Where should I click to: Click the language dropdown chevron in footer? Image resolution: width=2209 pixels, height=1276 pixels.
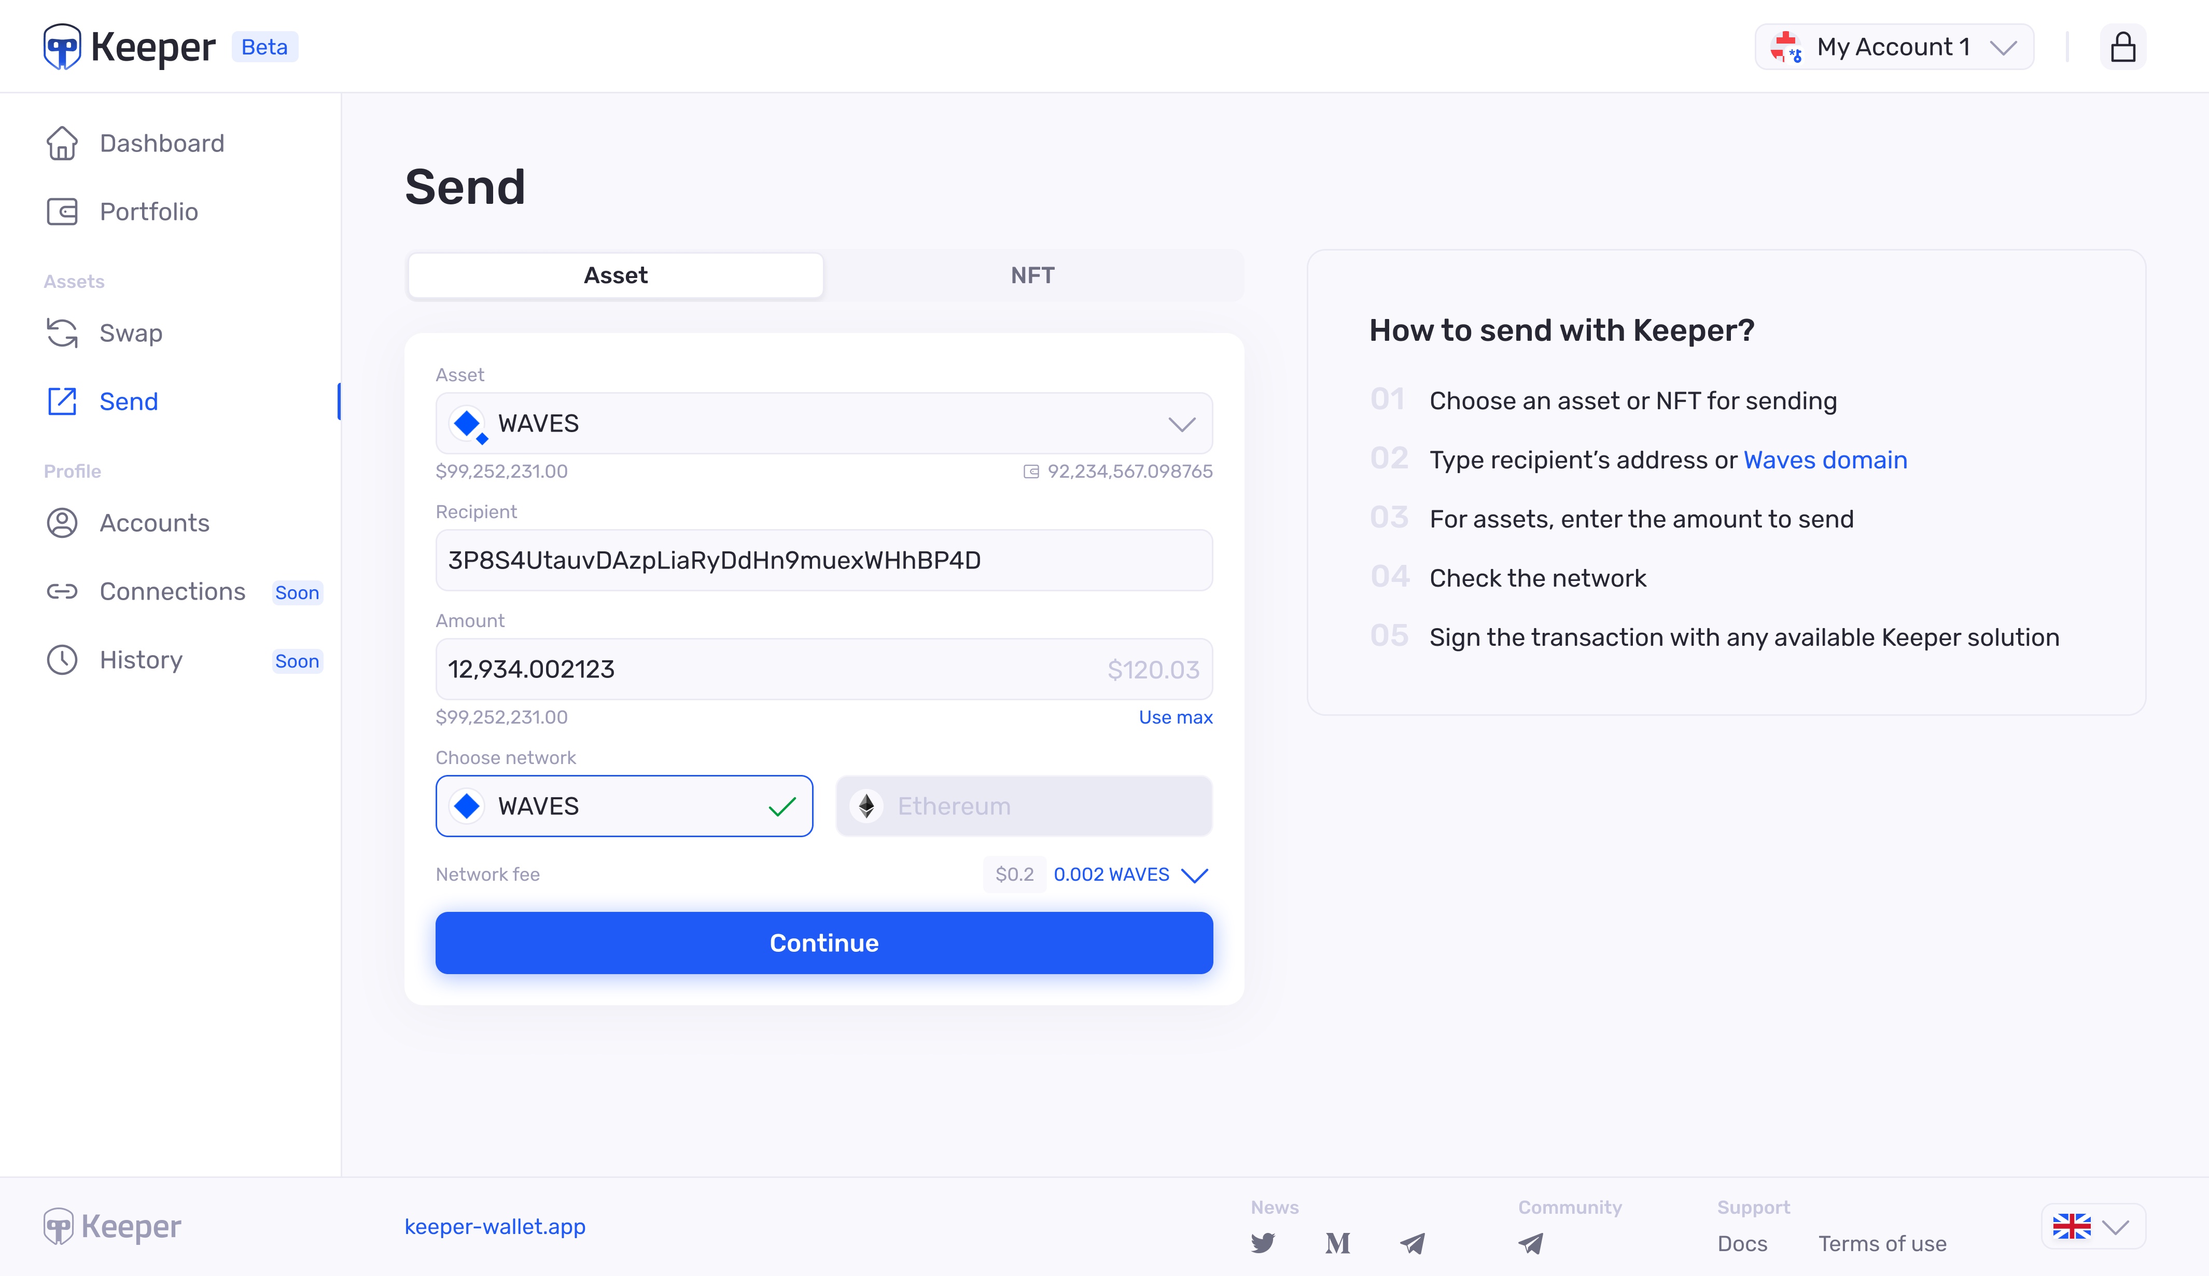coord(2116,1227)
